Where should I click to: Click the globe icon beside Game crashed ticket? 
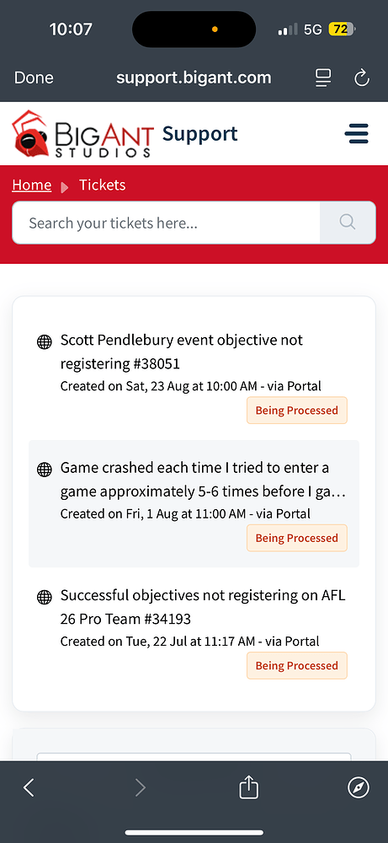point(44,470)
